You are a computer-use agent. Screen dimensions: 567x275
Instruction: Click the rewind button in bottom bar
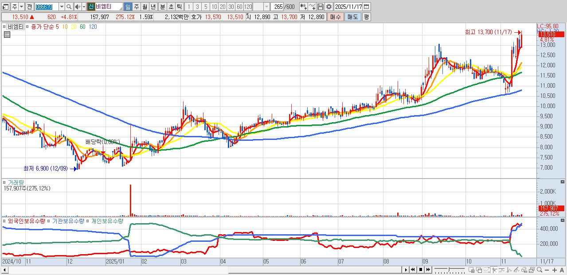[x=413, y=270]
